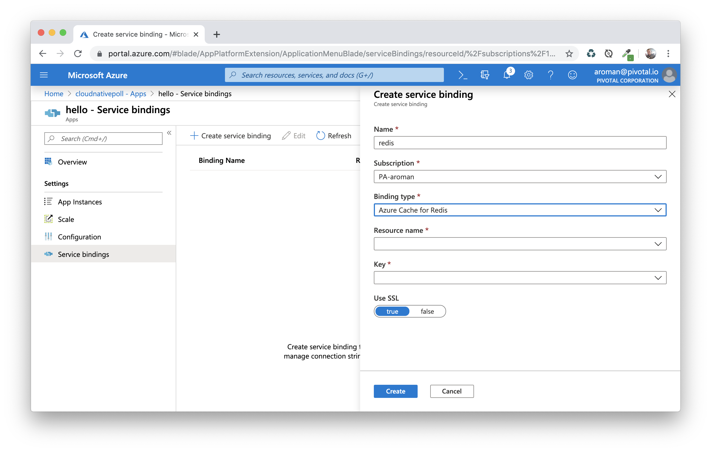711x452 pixels.
Task: Open the hamburger portal menu
Action: [x=44, y=75]
